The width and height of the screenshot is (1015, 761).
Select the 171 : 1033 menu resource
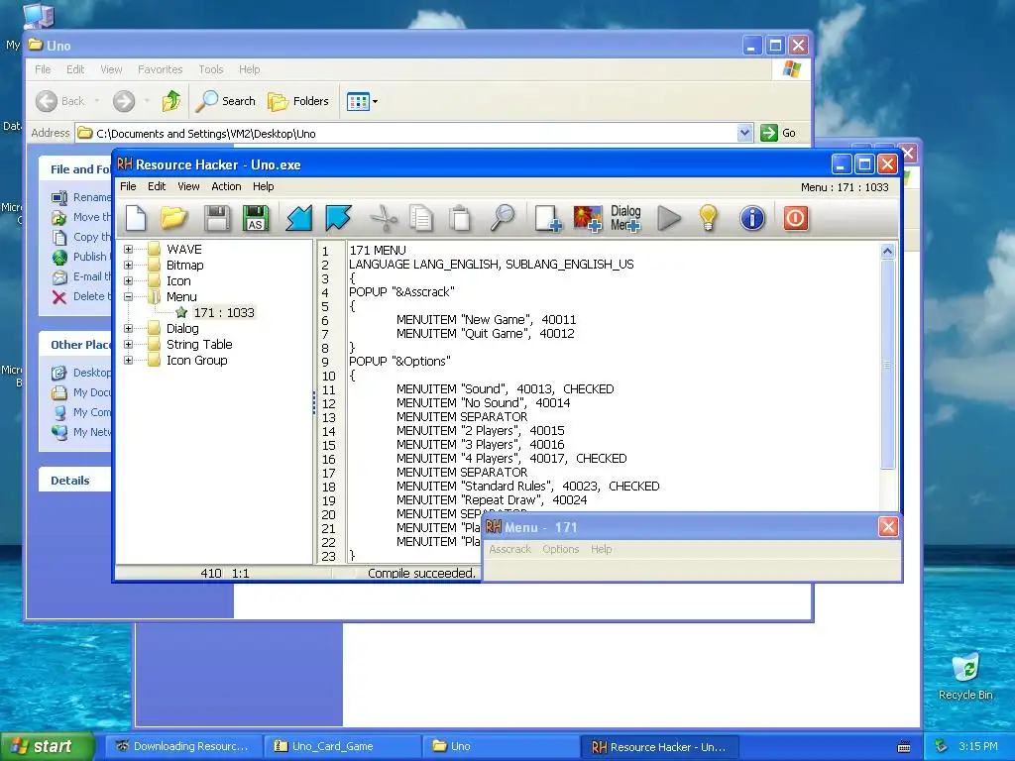click(x=223, y=312)
